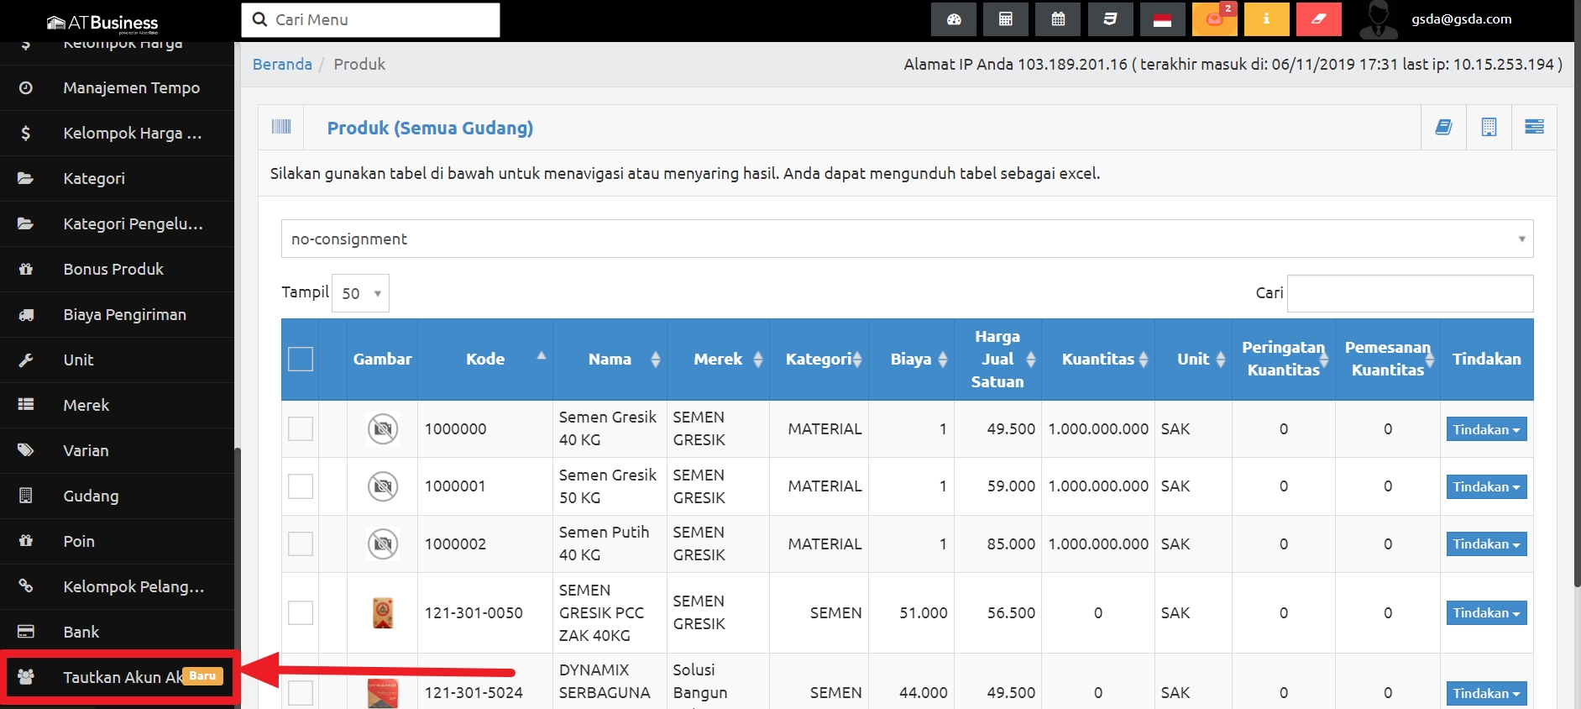Open the calculator icon in top bar
The image size is (1581, 709).
[1006, 19]
